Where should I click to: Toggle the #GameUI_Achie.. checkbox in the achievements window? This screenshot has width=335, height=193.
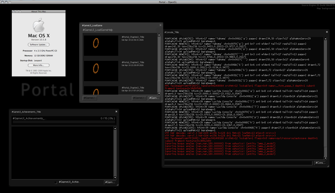56,182
